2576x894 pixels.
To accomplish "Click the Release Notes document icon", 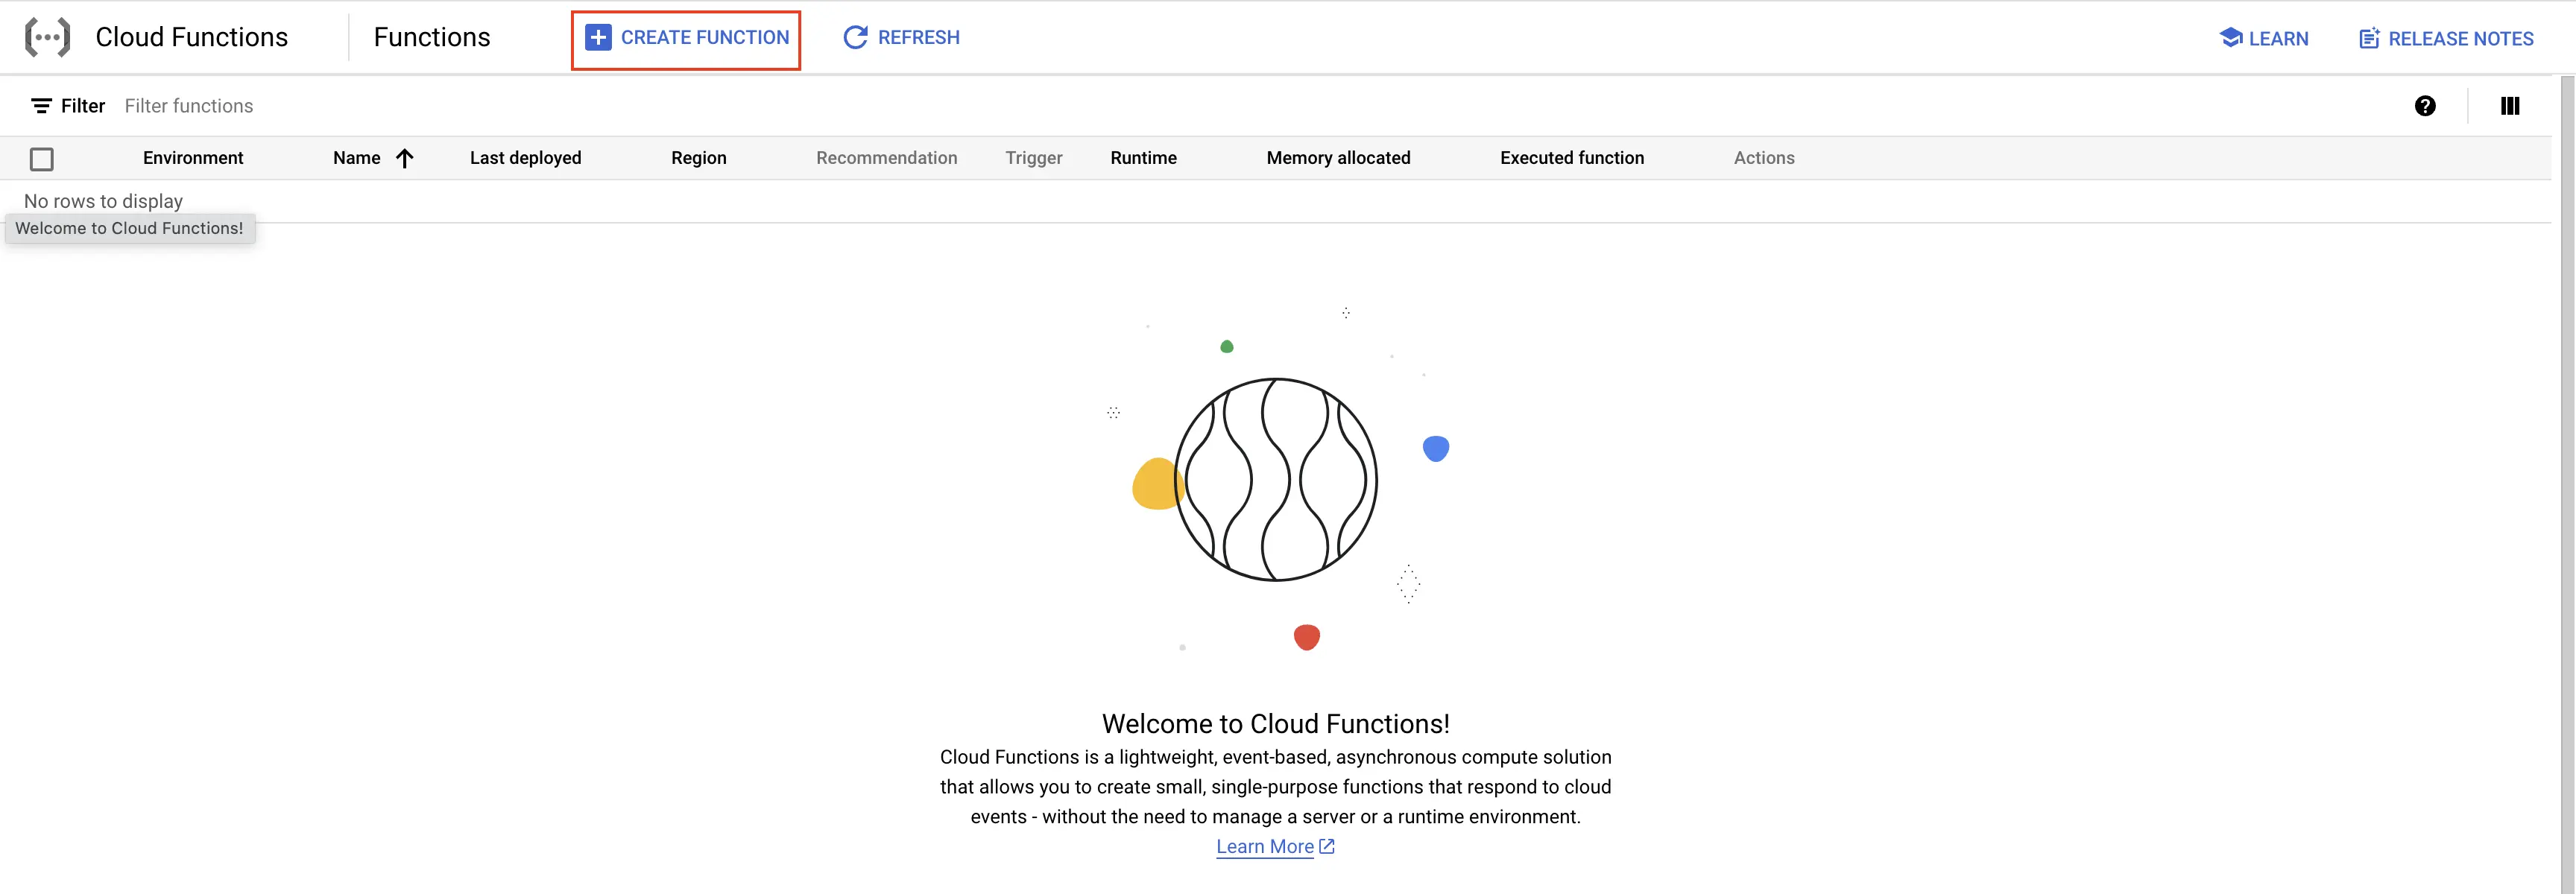I will 2369,38.
